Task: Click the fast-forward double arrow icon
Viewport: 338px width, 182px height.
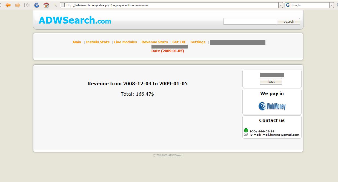Action: coord(27,5)
